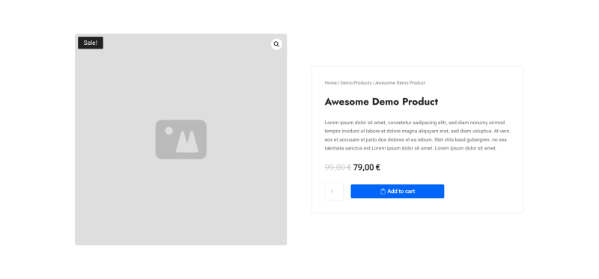This screenshot has width=599, height=279.
Task: Click the Awesome Demo Product heading
Action: [x=381, y=102]
